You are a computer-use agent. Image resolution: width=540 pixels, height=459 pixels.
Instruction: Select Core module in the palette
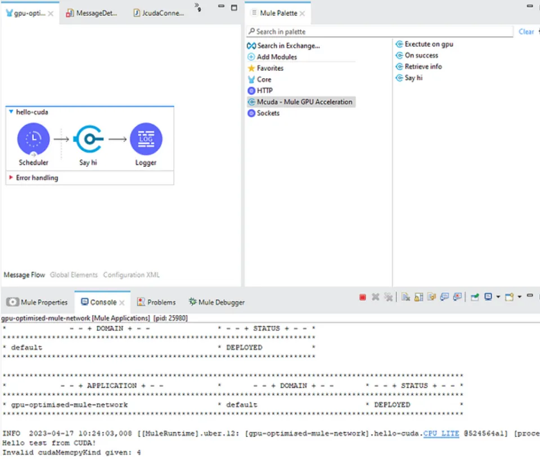(x=259, y=79)
